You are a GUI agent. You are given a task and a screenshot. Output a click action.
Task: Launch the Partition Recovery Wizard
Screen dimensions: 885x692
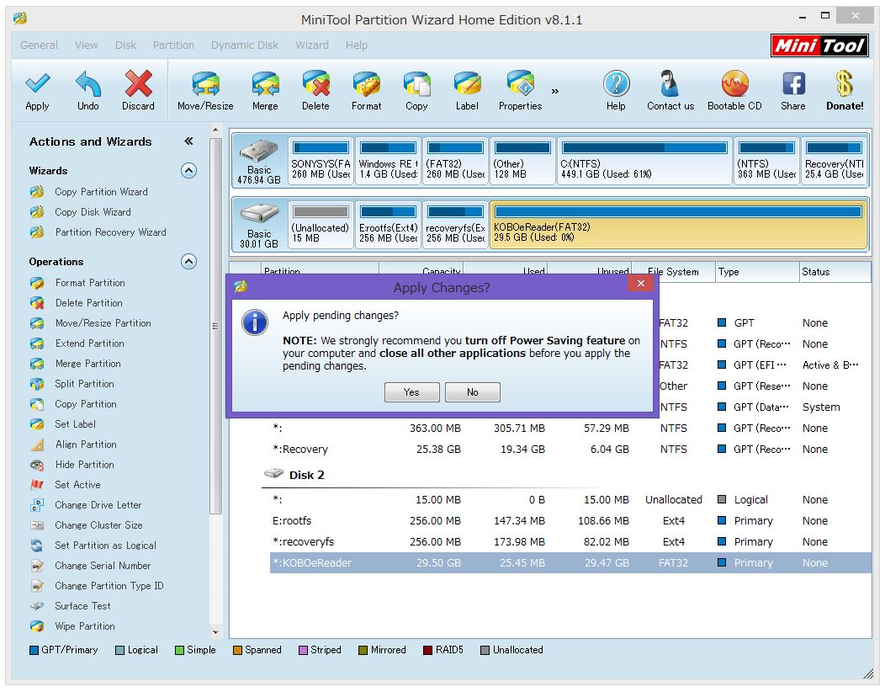pyautogui.click(x=111, y=232)
